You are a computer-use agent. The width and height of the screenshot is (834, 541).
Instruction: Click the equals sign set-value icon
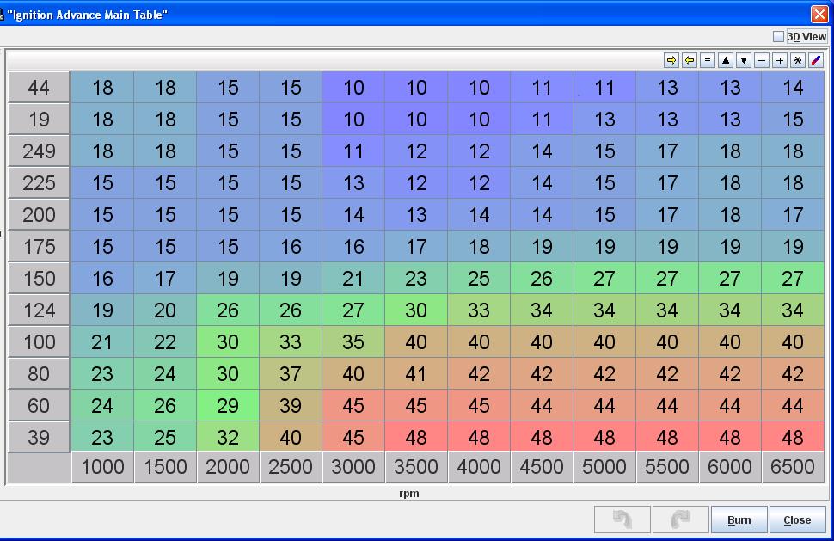point(708,60)
